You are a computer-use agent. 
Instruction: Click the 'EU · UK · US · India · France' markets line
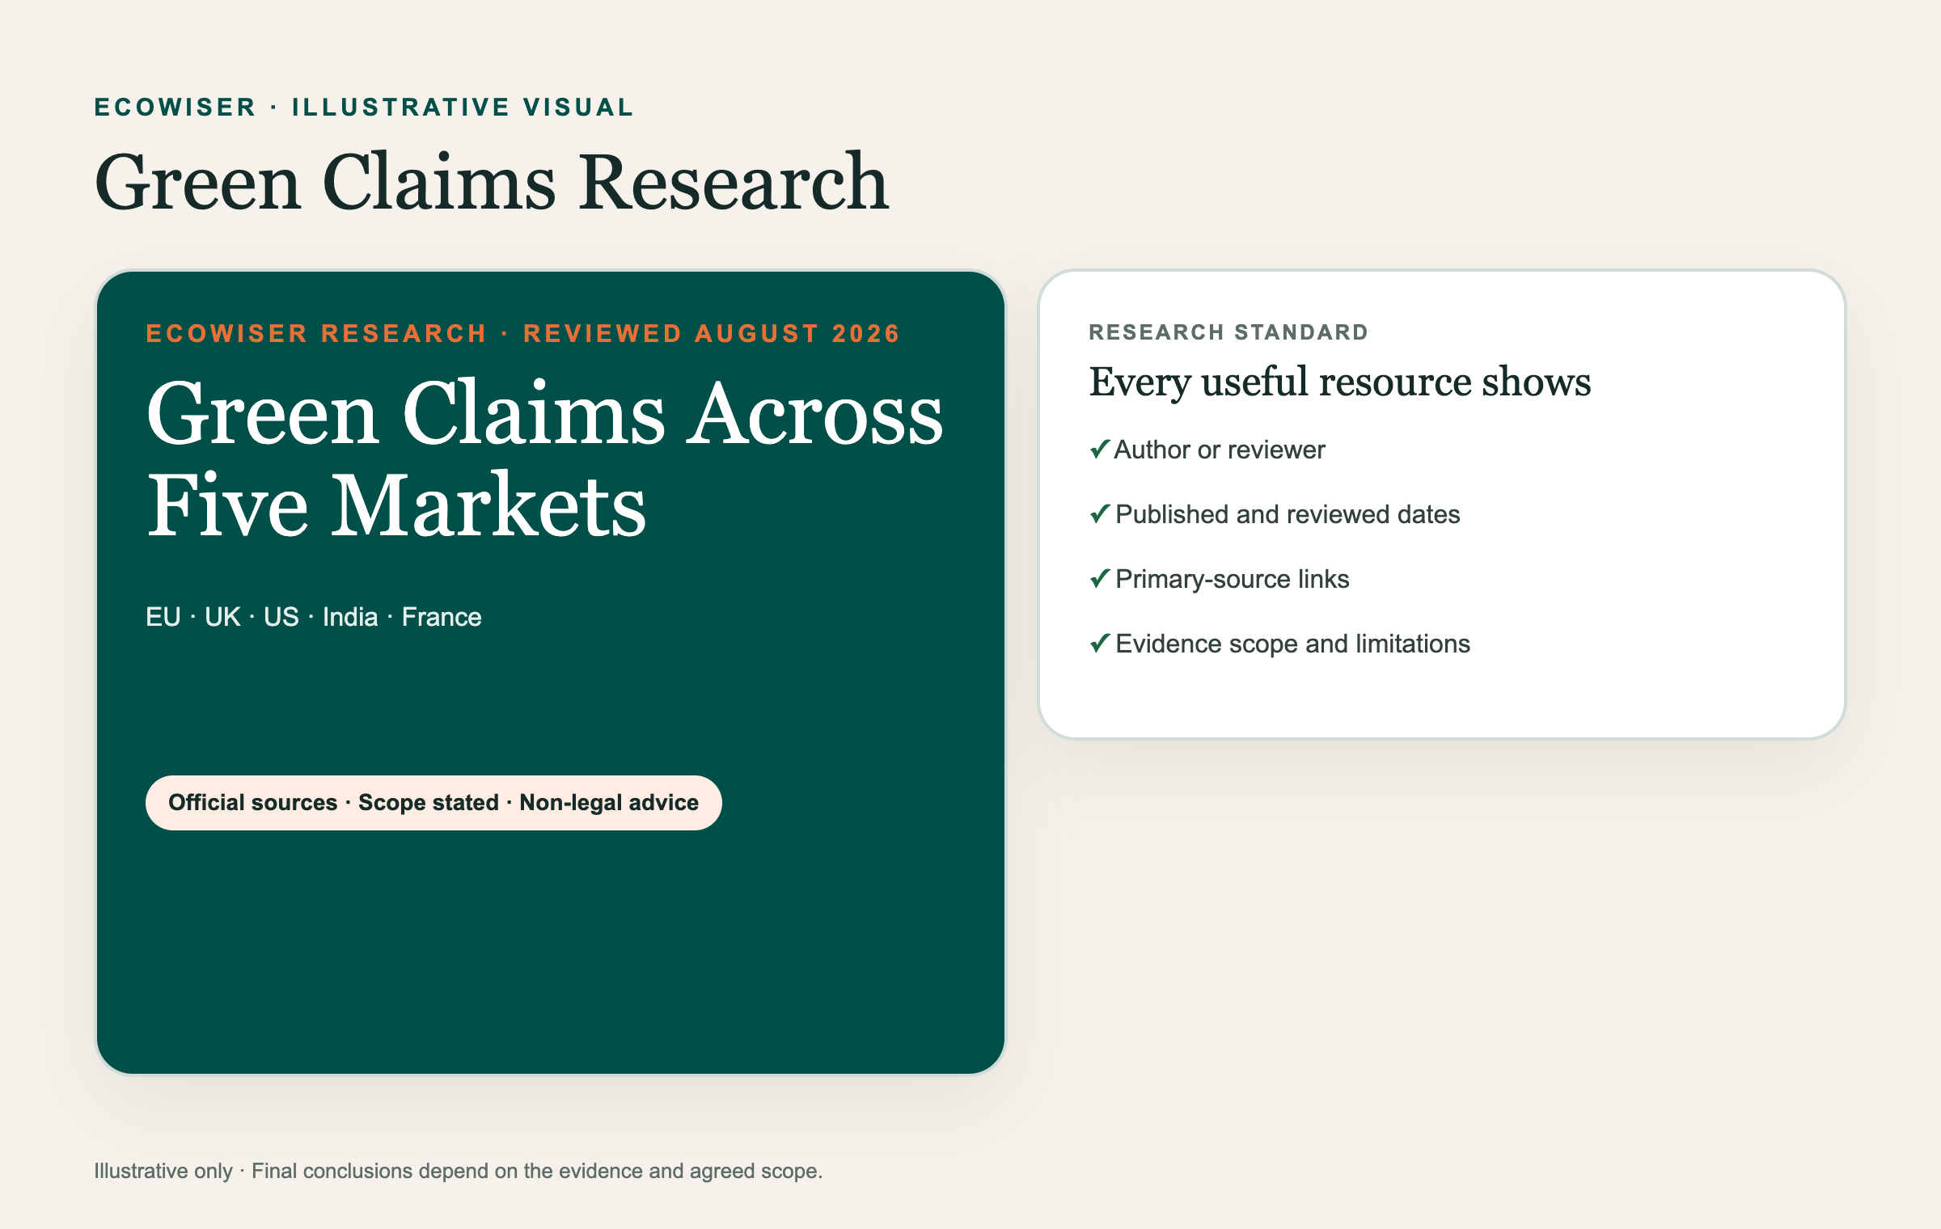coord(314,617)
